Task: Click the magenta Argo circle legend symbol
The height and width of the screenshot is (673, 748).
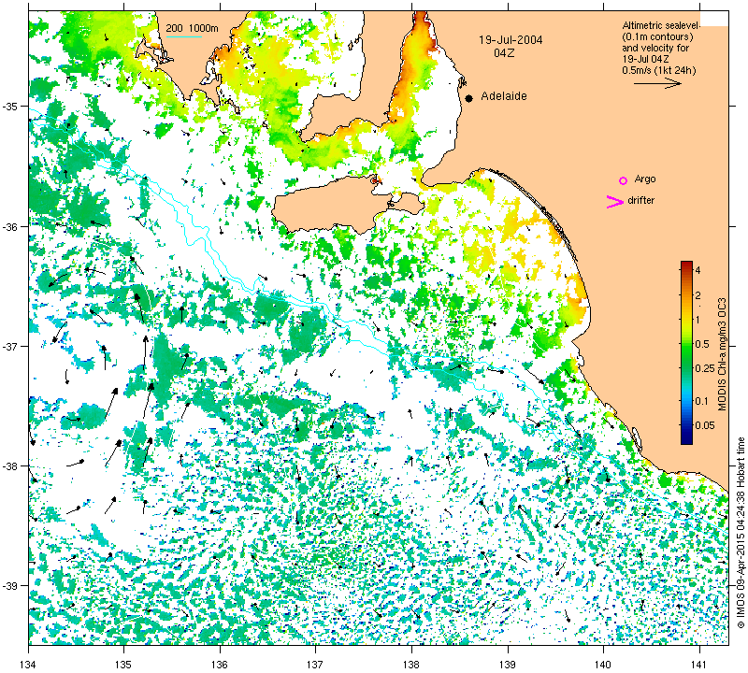Action: click(623, 180)
